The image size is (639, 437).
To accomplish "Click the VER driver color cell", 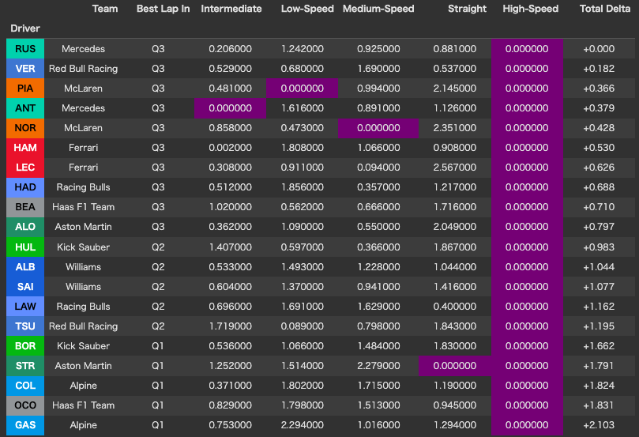I will (x=25, y=69).
